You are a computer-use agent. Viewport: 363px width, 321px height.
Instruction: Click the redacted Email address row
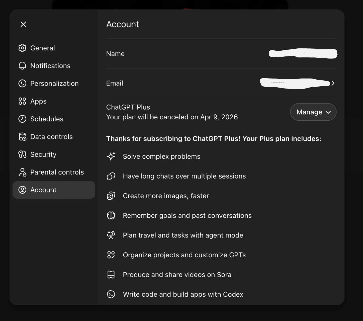(x=295, y=83)
